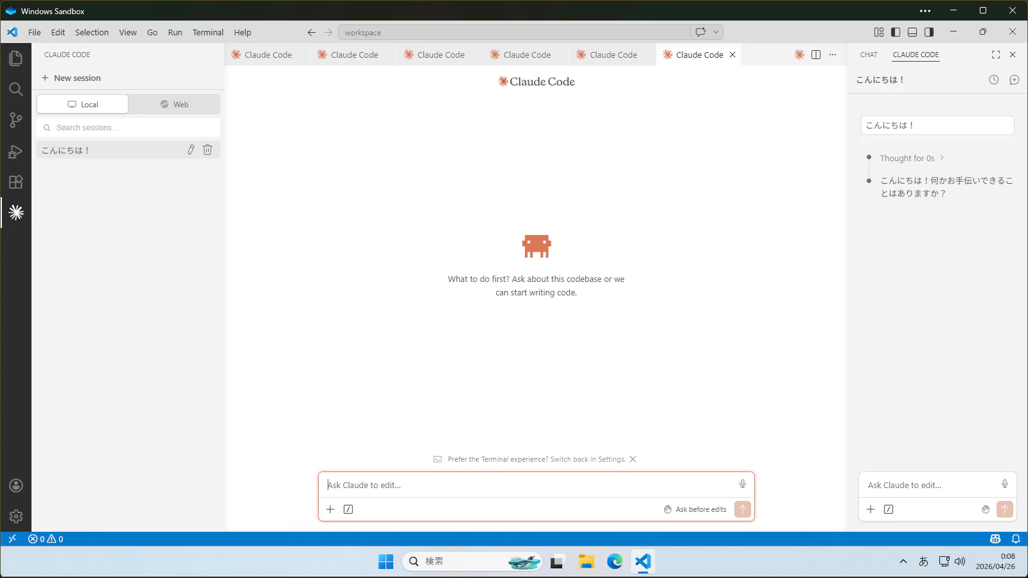
Task: Open the notifications bell in status bar
Action: (1016, 539)
